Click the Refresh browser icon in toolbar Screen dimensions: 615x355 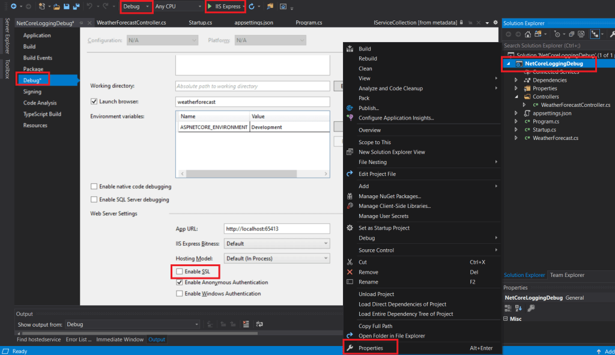pyautogui.click(x=251, y=6)
